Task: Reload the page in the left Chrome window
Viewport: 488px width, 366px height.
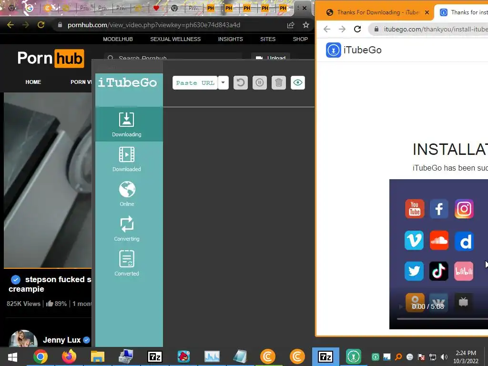Action: [x=41, y=25]
